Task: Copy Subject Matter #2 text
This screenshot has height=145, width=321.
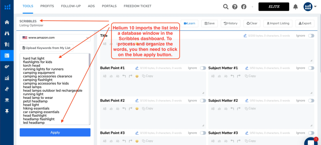Action: (x=250, y=108)
